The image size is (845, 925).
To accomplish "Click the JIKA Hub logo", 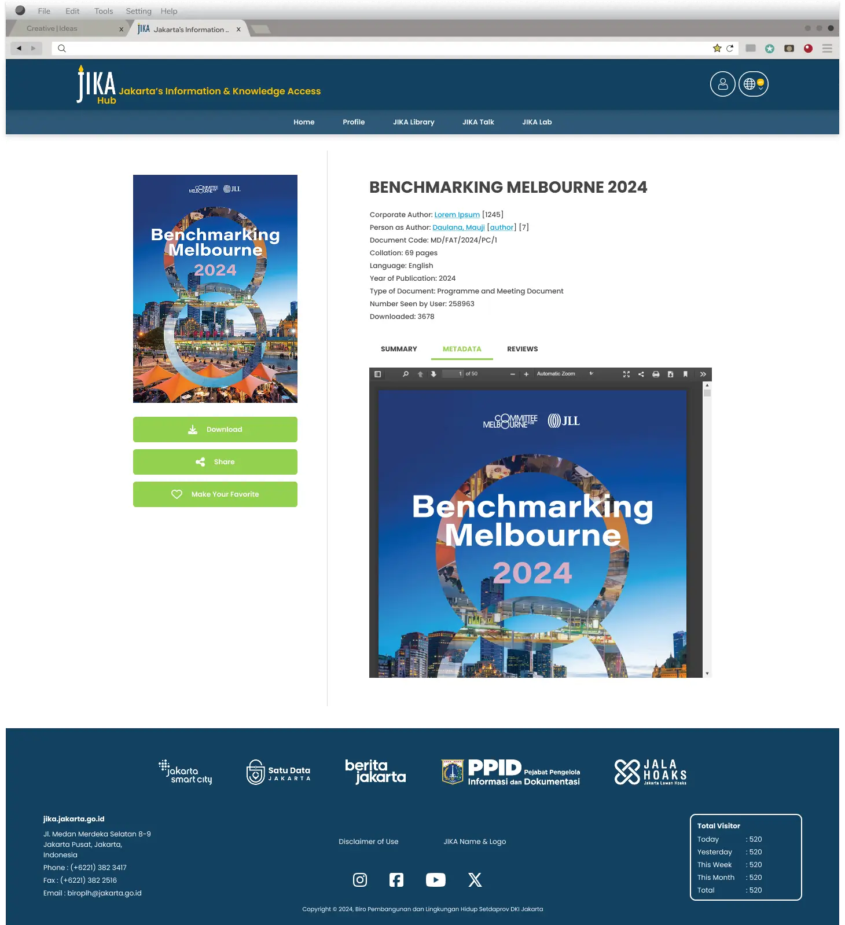I will [x=97, y=85].
